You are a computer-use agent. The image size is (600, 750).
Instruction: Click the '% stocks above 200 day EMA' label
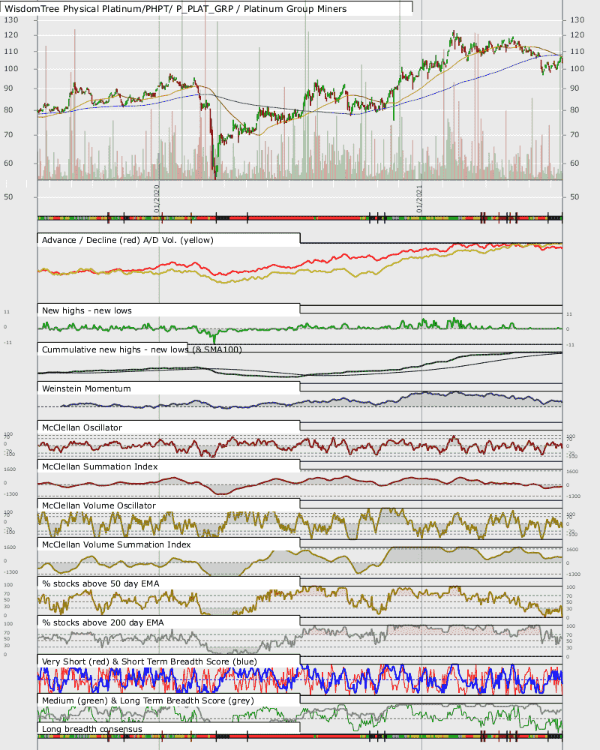tap(103, 622)
